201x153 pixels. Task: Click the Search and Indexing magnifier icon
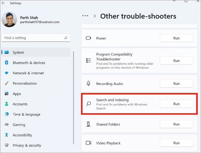[x=88, y=104]
